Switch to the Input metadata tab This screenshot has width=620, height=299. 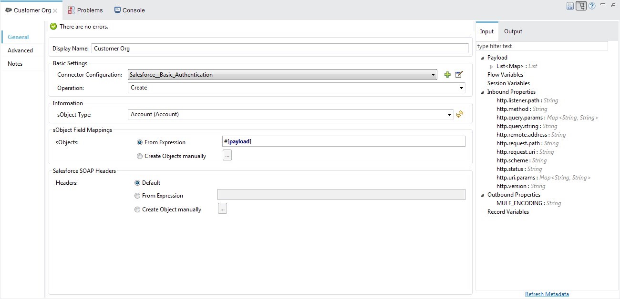coord(487,31)
